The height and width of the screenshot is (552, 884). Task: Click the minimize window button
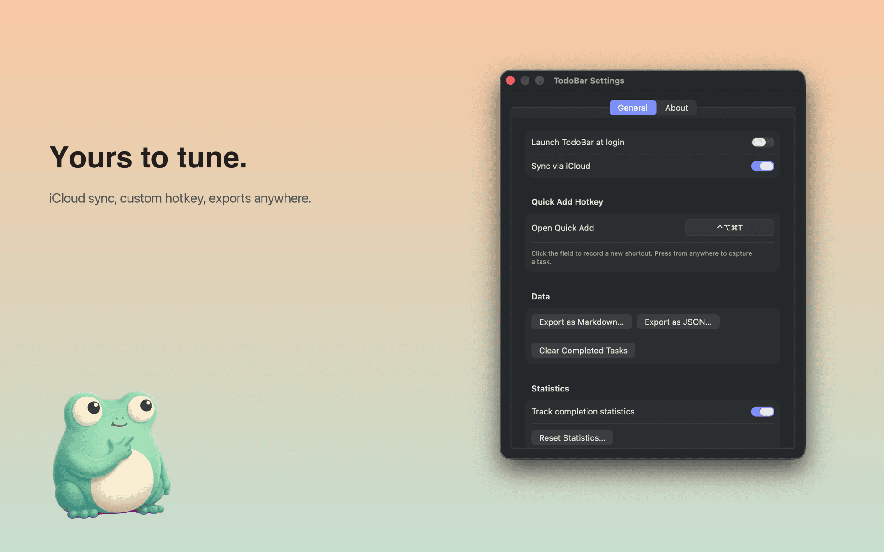[525, 80]
